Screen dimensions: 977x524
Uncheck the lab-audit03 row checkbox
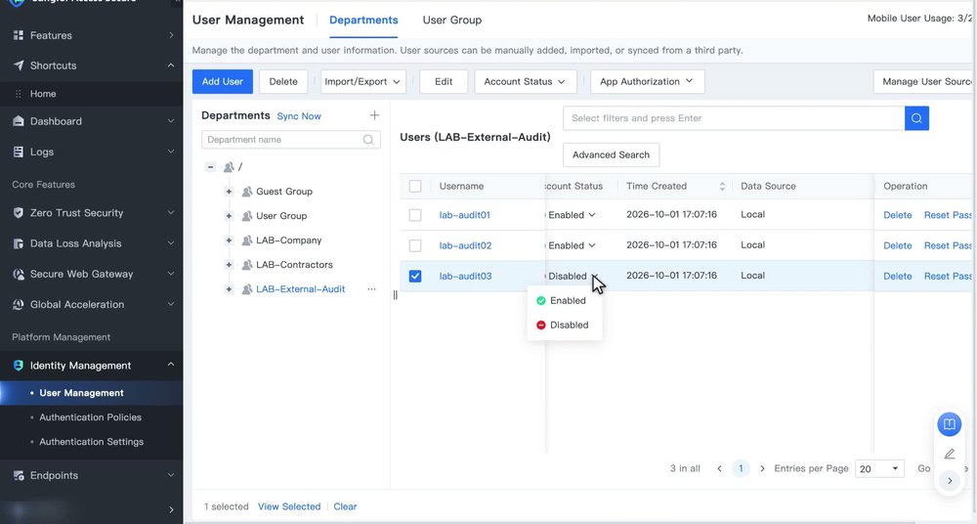[x=415, y=276]
